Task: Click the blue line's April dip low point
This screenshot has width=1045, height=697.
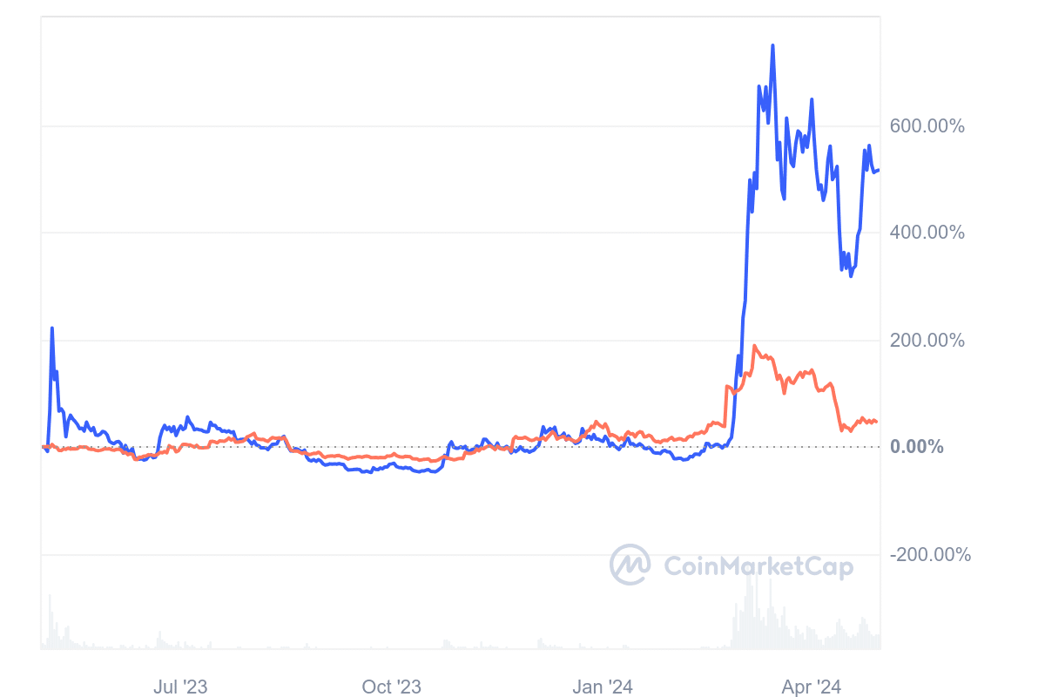Action: tap(851, 276)
